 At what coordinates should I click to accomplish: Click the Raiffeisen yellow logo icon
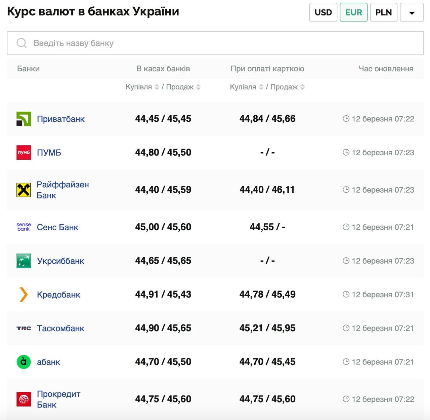coord(24,190)
